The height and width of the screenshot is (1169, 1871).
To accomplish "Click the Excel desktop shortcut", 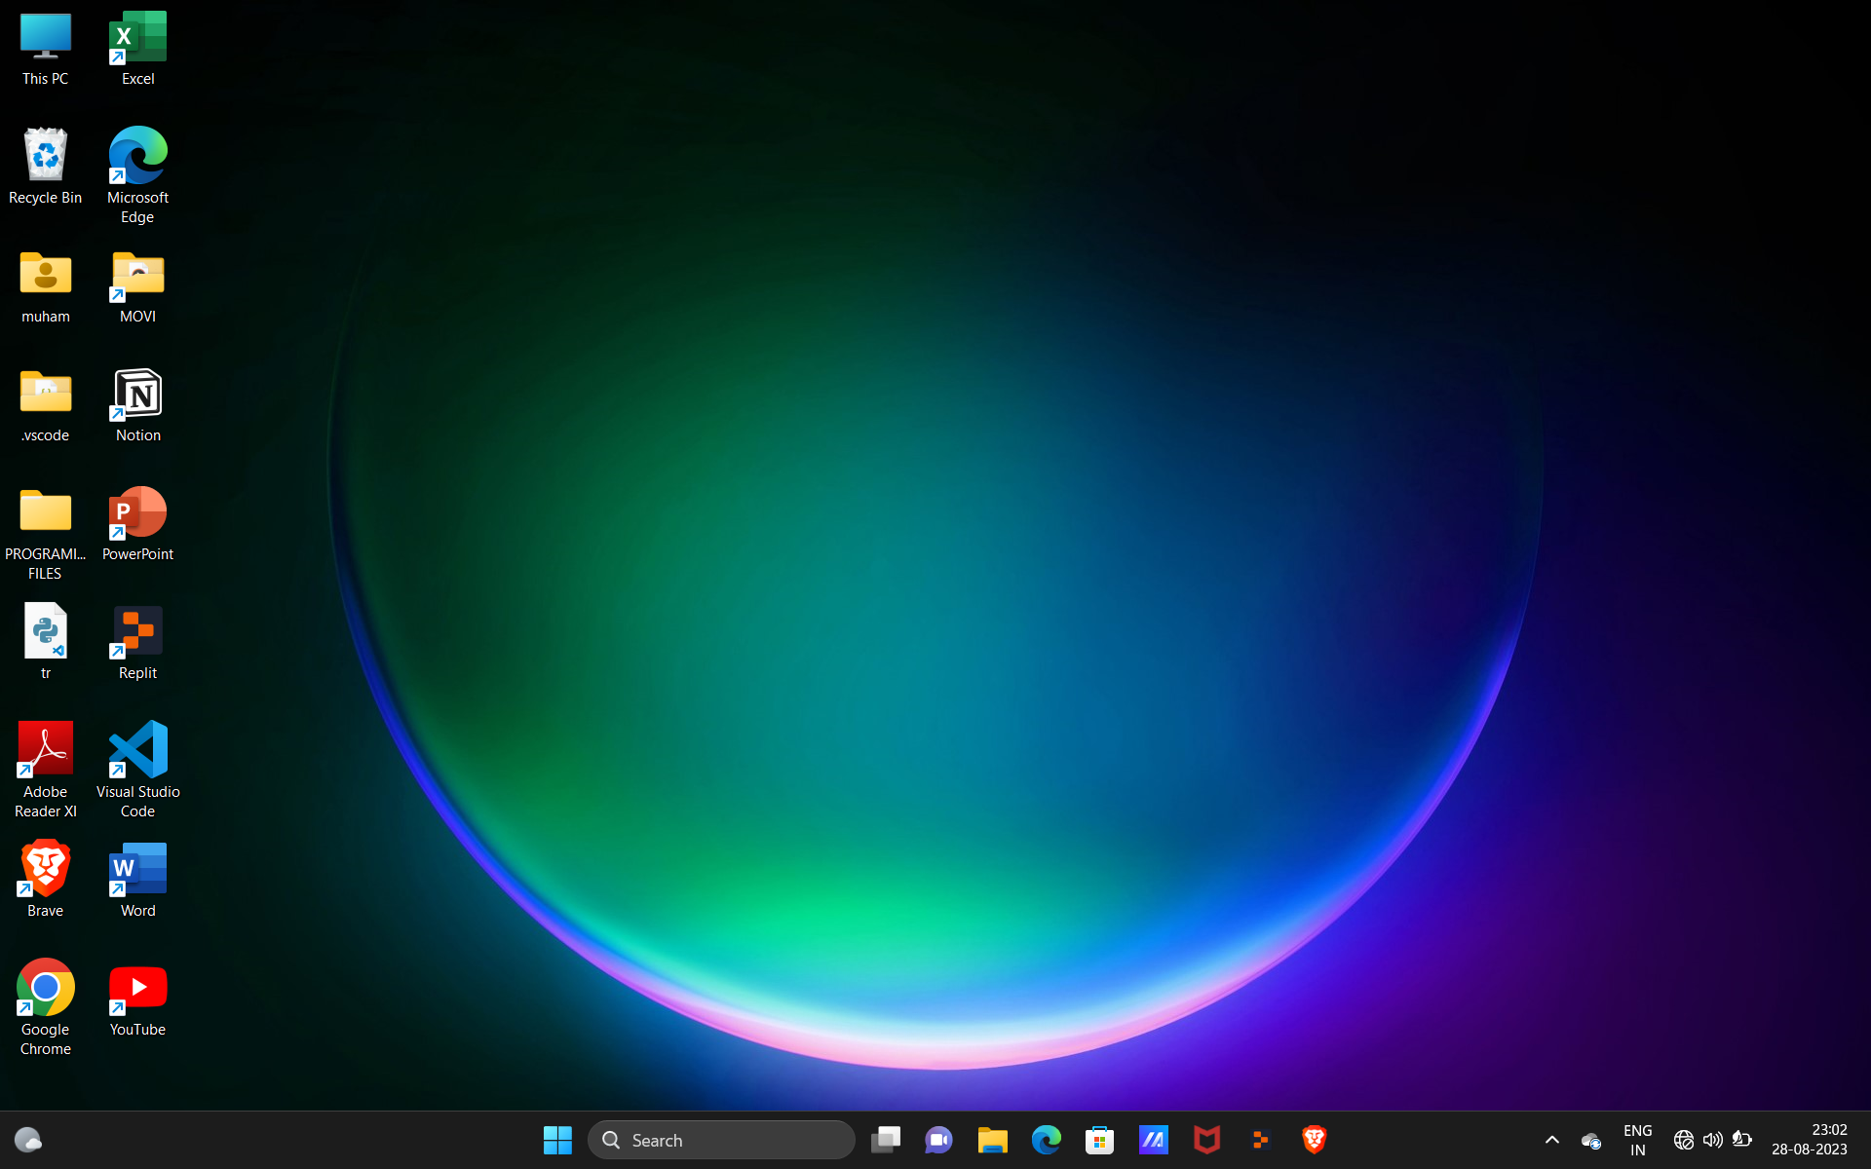I will point(137,39).
